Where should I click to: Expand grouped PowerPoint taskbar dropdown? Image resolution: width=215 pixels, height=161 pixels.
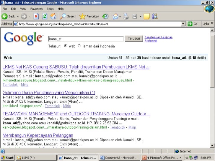[180, 158]
